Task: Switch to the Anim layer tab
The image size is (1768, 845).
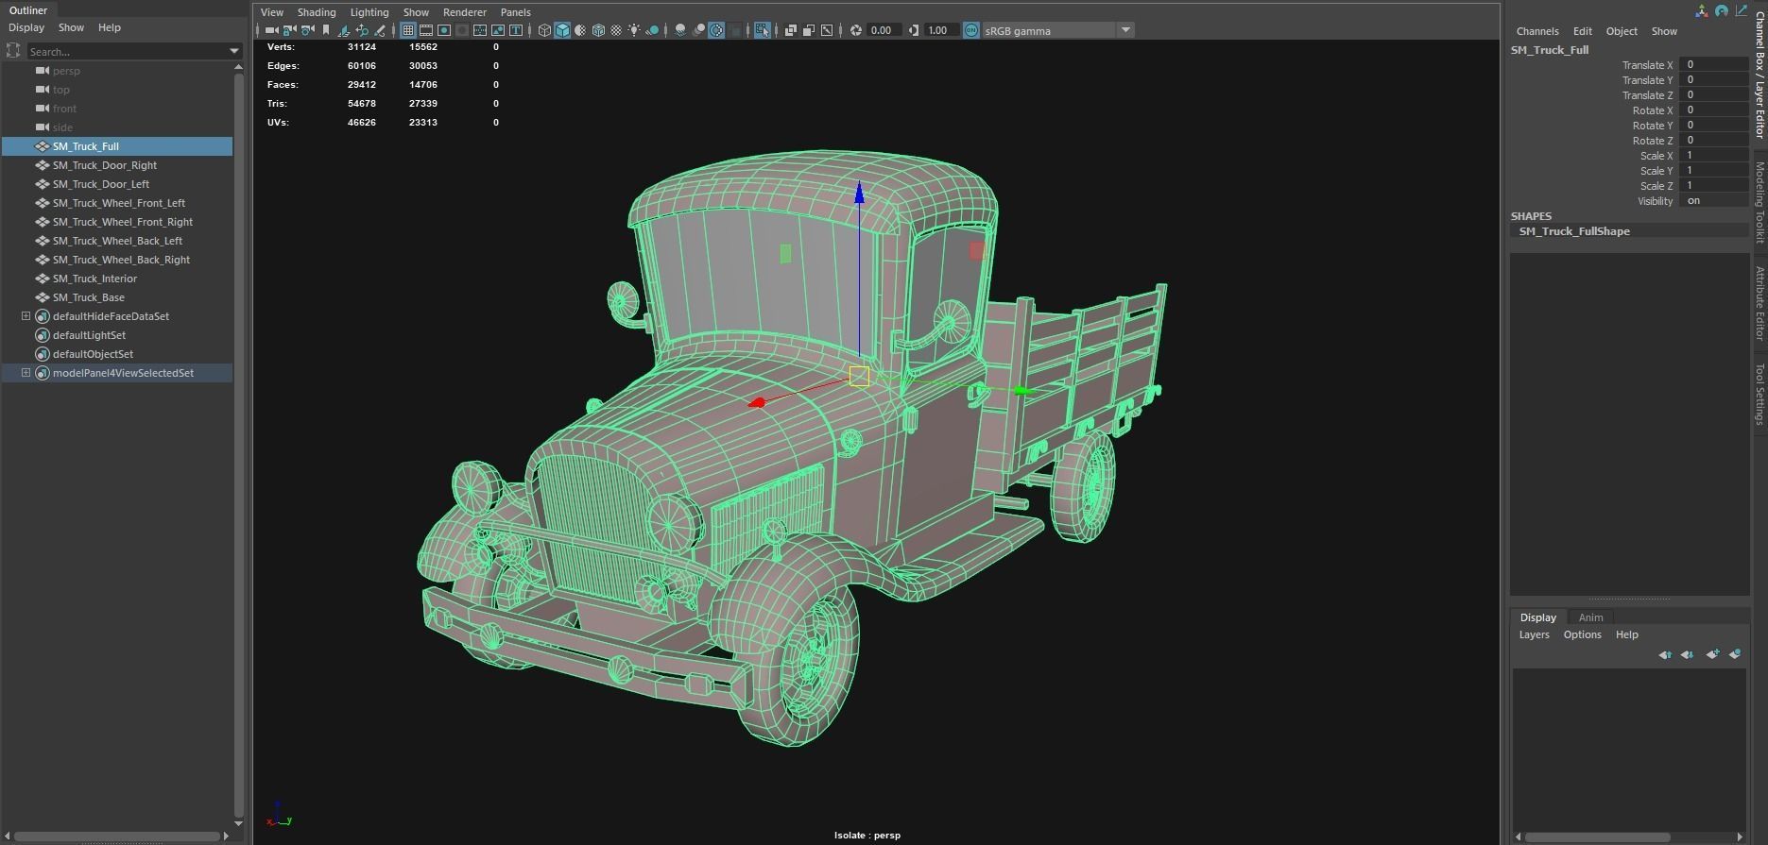Action: (1591, 617)
